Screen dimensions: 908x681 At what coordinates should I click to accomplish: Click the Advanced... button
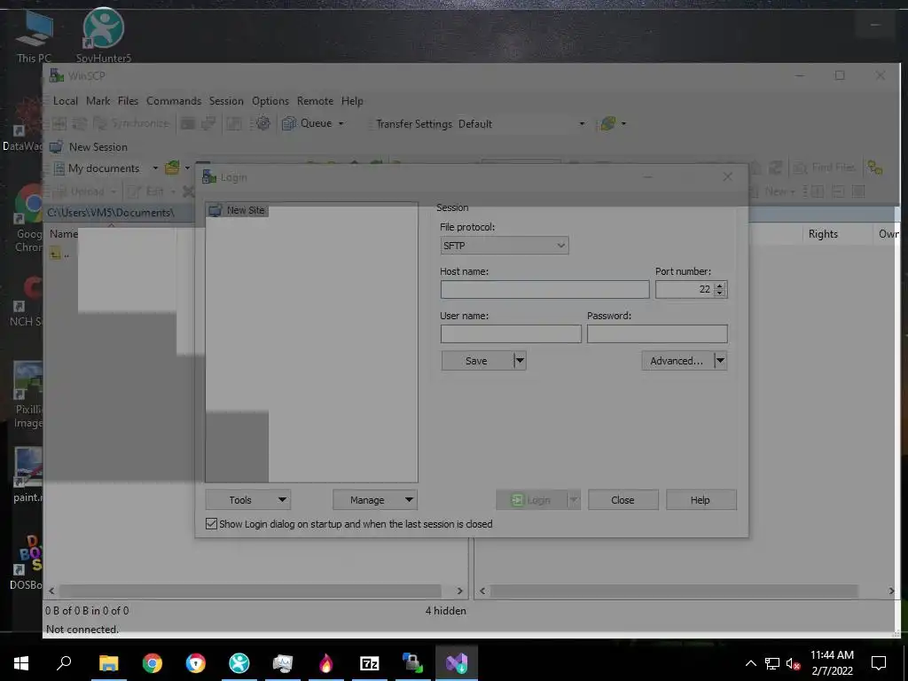[677, 361]
